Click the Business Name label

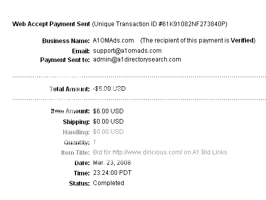66,41
